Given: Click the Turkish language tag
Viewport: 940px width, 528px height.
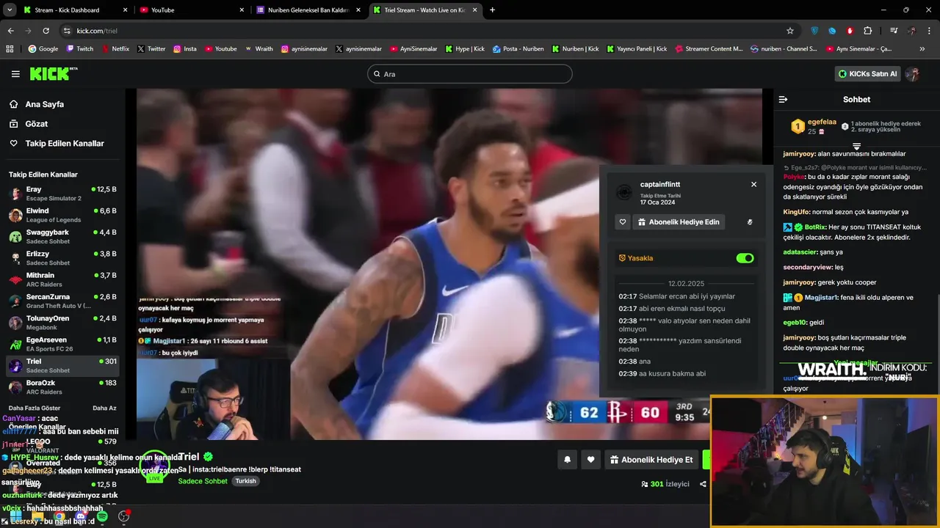Looking at the screenshot, I should [245, 481].
